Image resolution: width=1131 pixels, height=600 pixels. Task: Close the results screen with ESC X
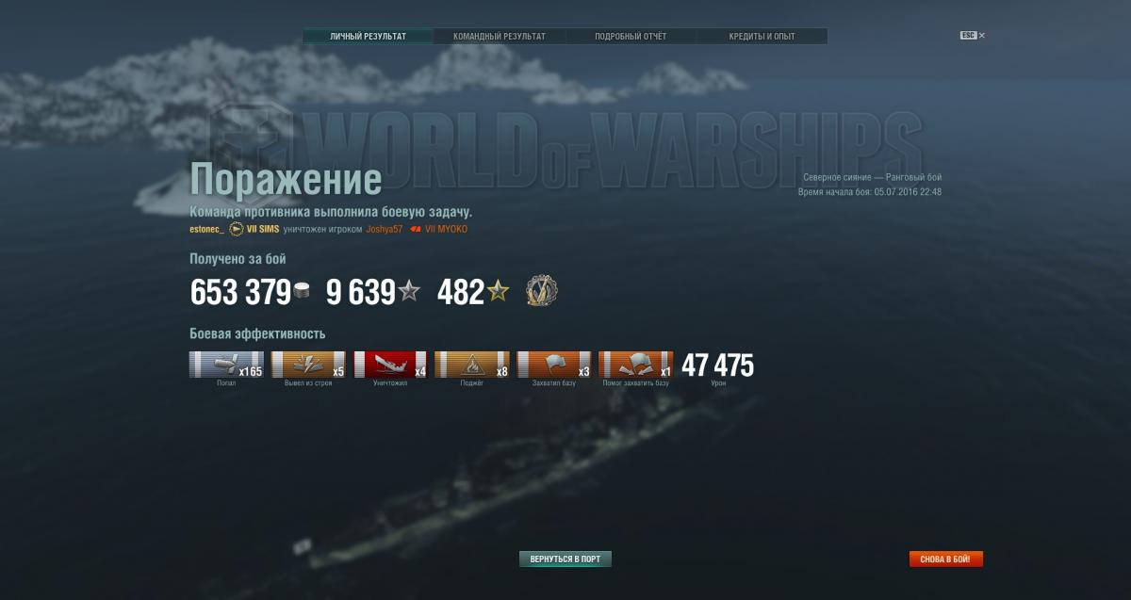(973, 36)
